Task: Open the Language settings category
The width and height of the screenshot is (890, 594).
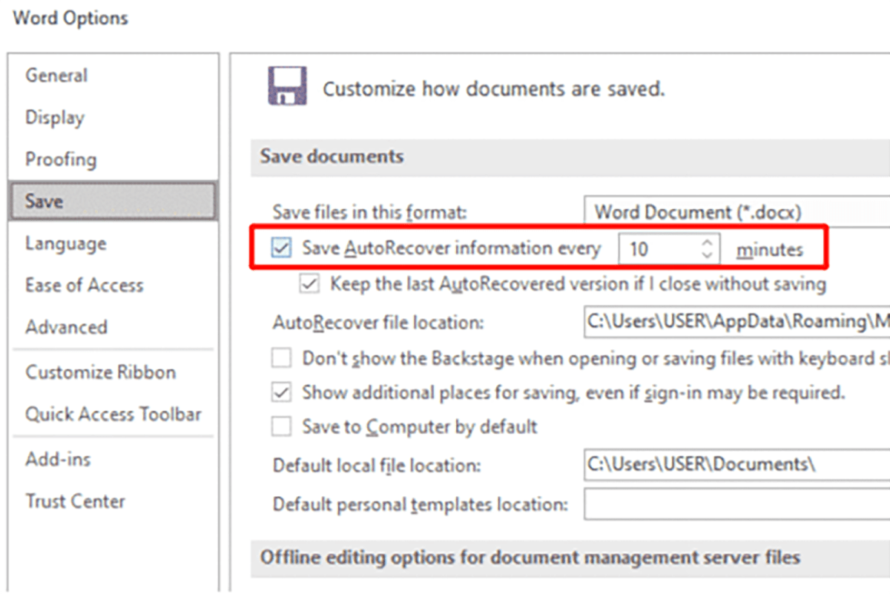Action: coord(65,243)
